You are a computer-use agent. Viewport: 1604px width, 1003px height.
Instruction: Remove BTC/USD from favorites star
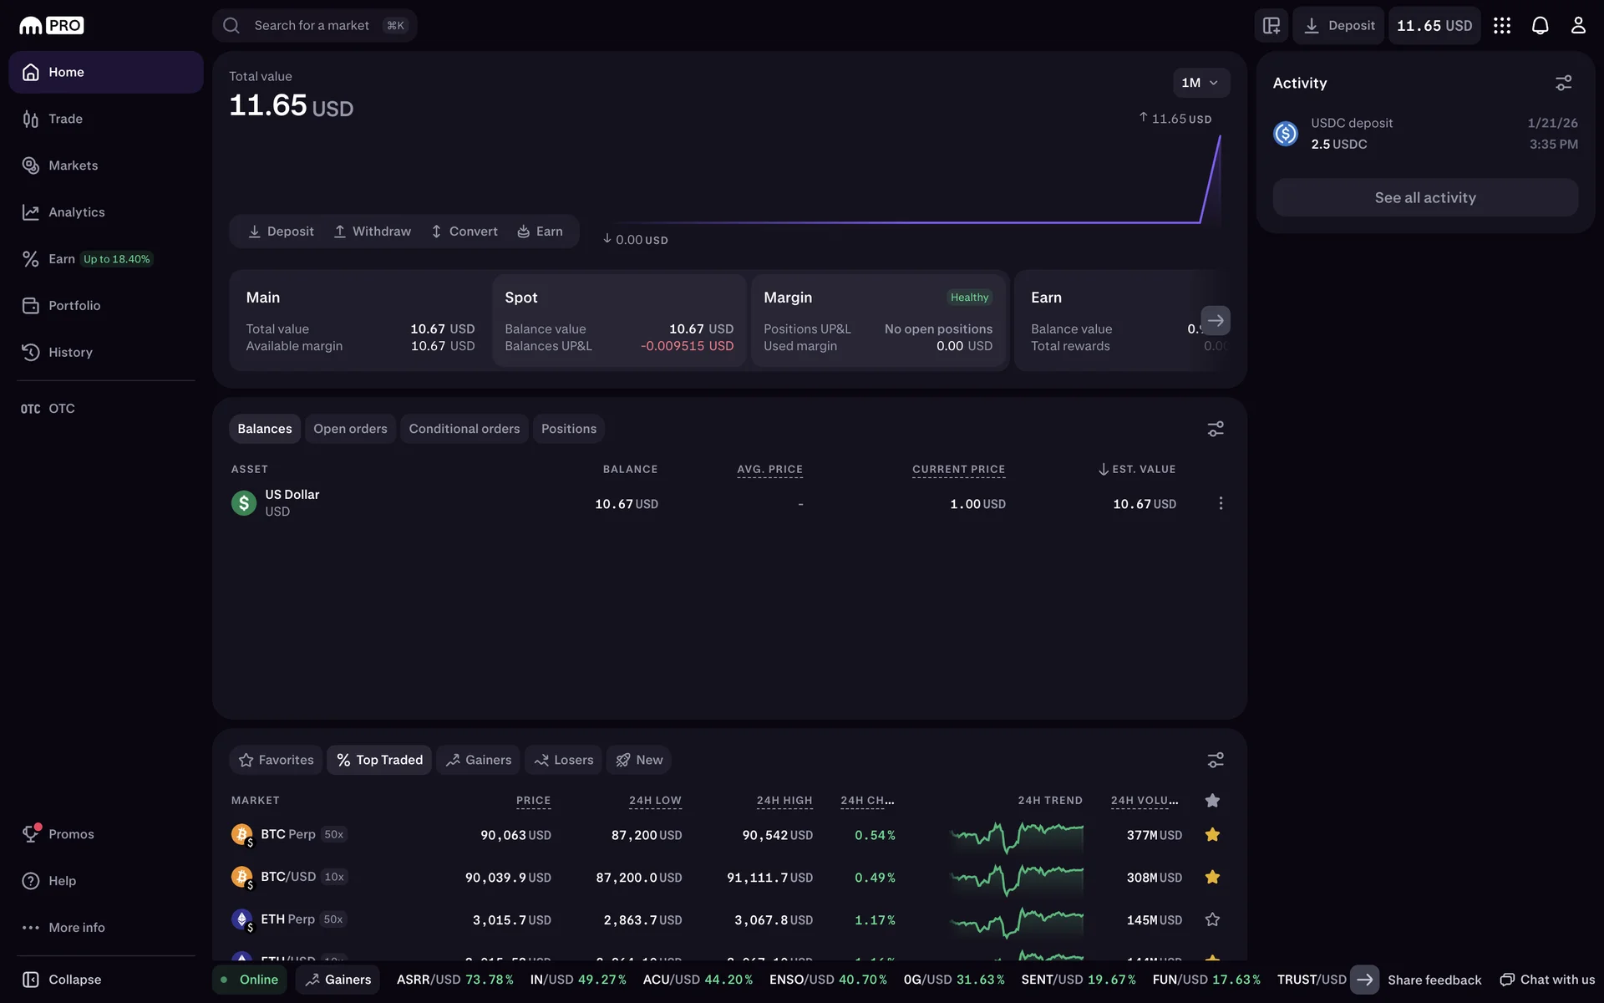pyautogui.click(x=1212, y=877)
